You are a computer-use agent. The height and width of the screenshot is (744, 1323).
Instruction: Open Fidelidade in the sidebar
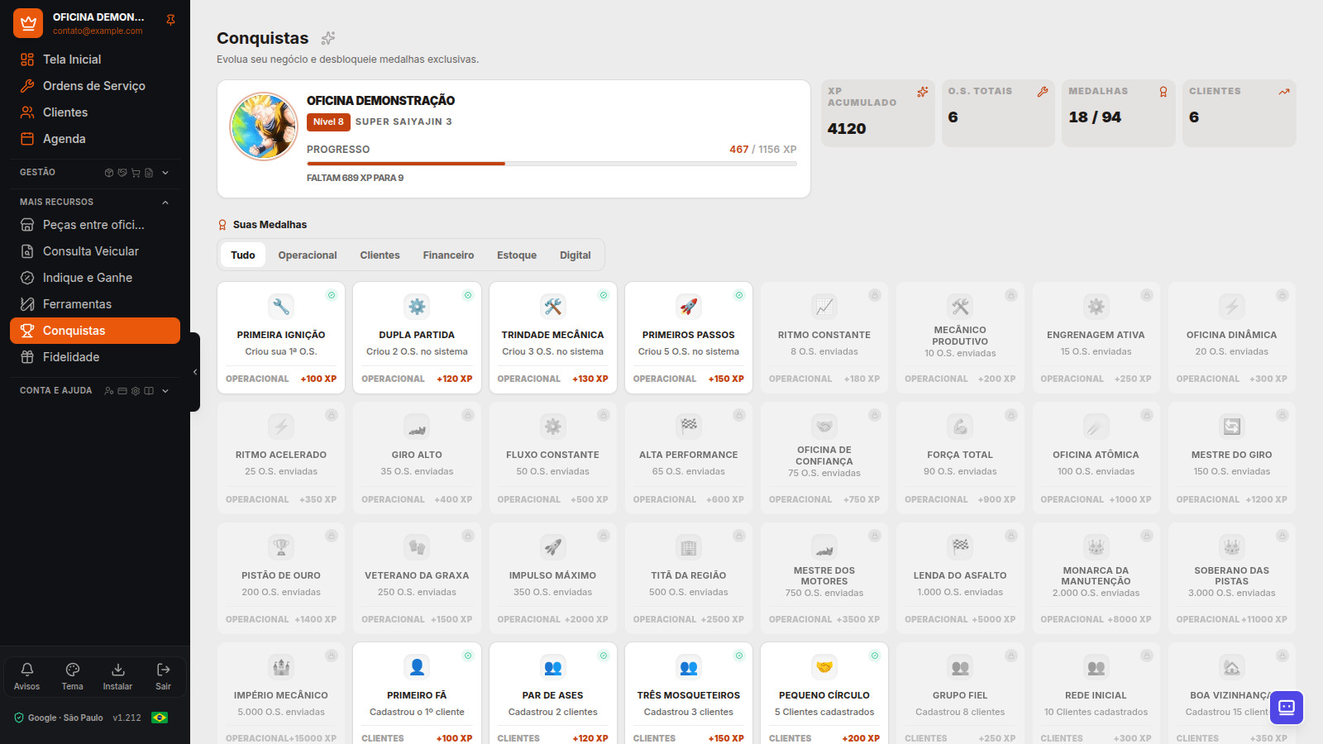click(x=95, y=357)
